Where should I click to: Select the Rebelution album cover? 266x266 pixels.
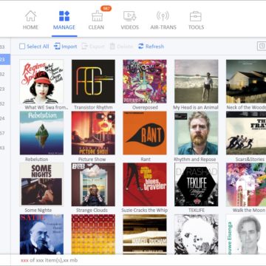click(41, 133)
